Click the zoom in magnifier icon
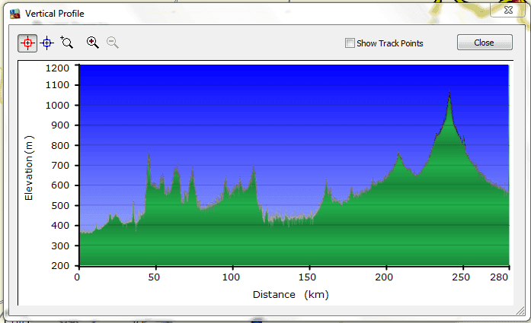This screenshot has height=323, width=531. 92,43
